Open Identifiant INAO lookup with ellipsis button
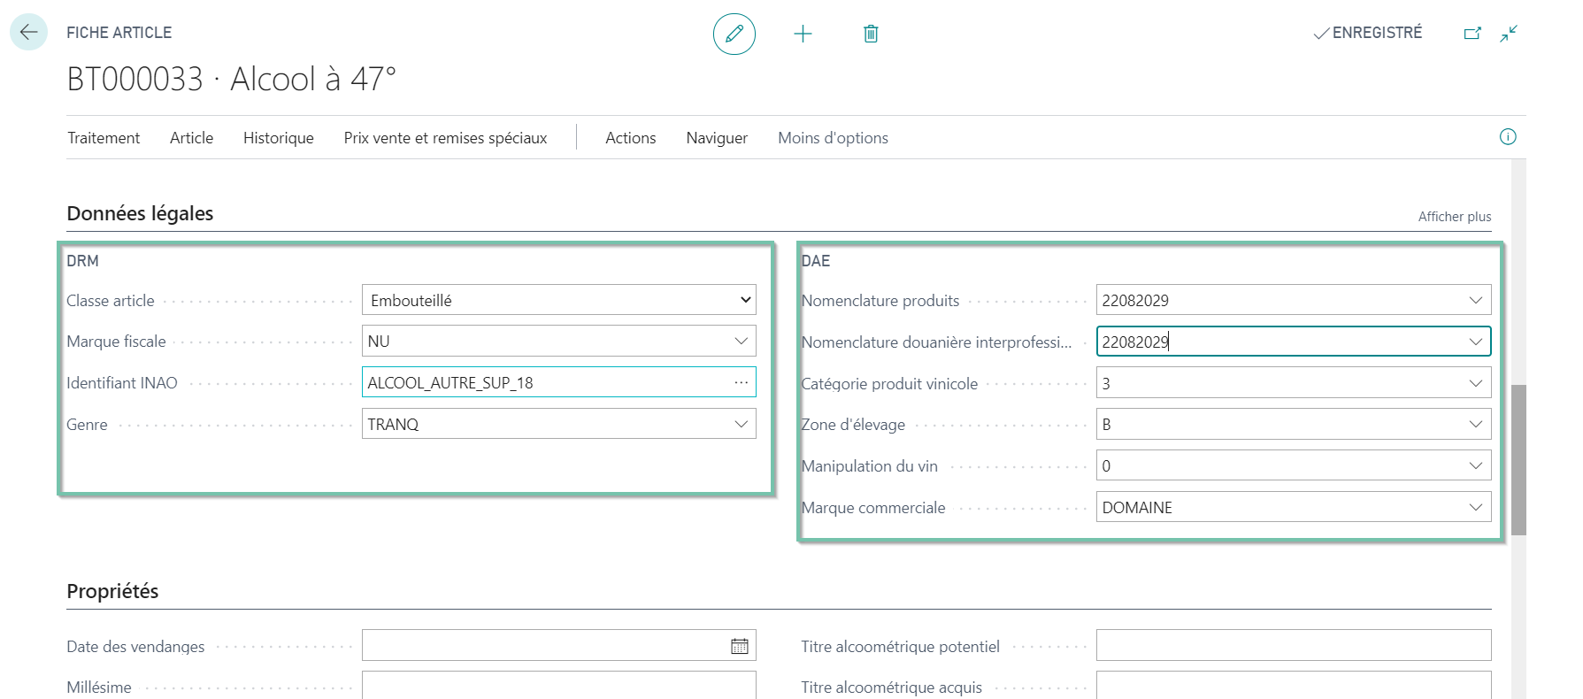1583x699 pixels. [x=741, y=382]
